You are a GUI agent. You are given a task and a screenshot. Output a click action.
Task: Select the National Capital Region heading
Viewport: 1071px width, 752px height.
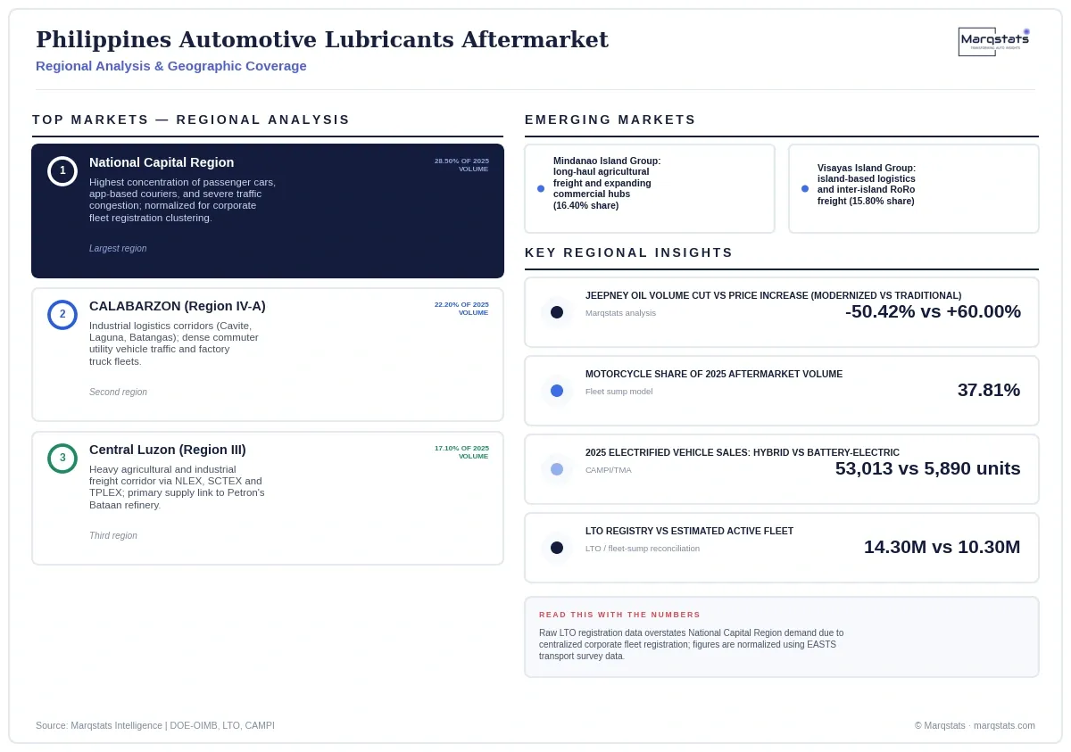click(162, 162)
